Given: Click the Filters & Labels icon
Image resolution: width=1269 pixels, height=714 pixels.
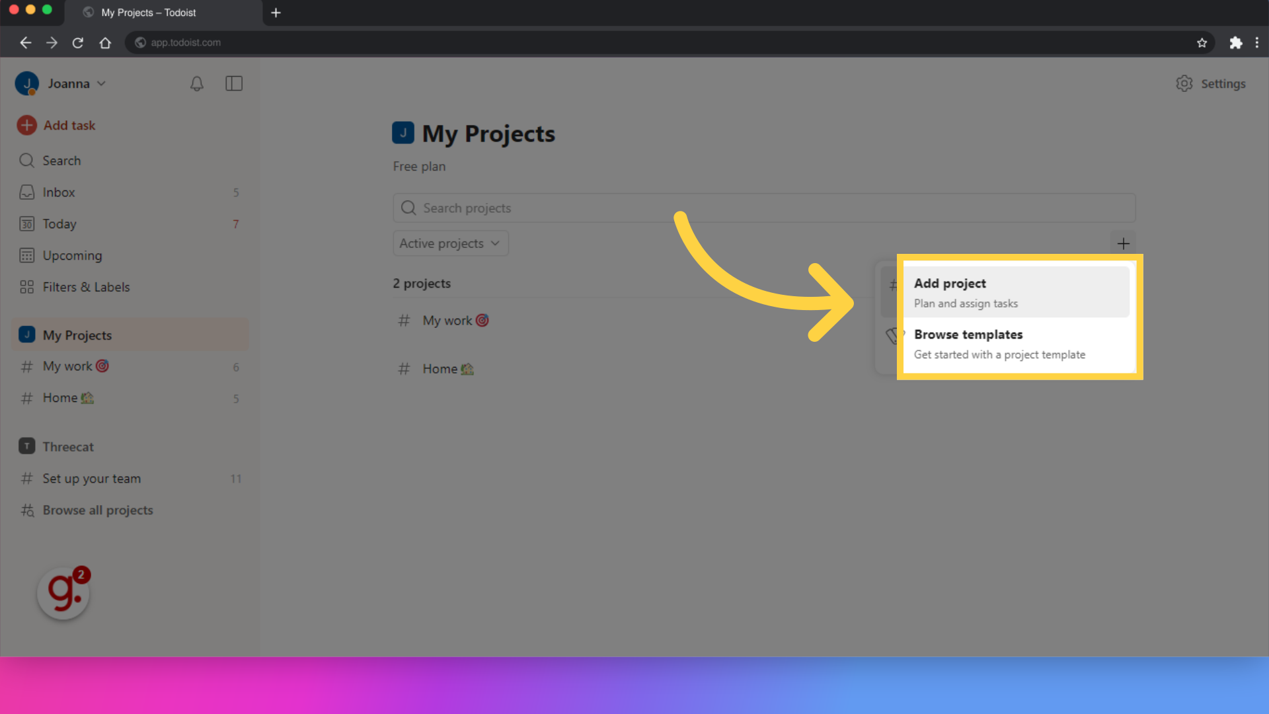Looking at the screenshot, I should (26, 286).
